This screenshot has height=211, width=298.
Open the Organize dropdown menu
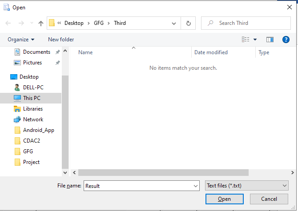(21, 40)
